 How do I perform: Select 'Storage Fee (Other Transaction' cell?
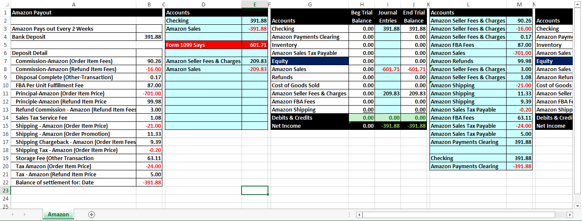coord(73,158)
